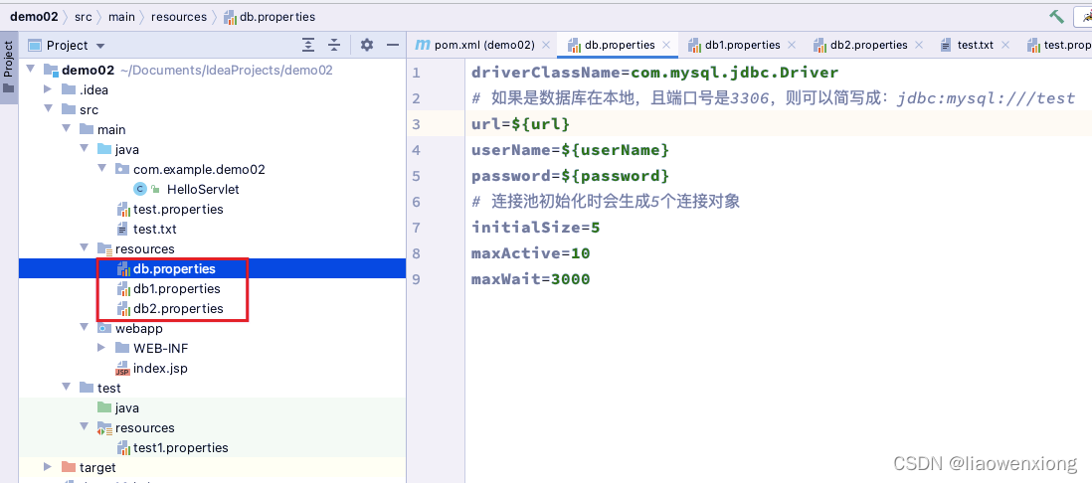This screenshot has width=1092, height=483.
Task: Collapse the com.example.demo02 package
Action: coord(101,169)
